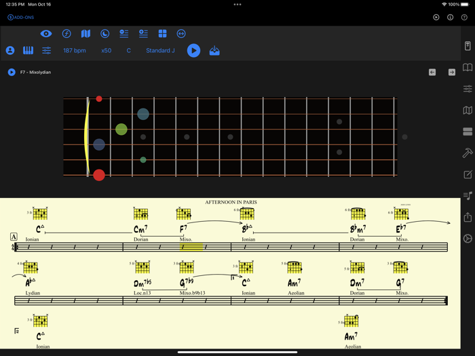
Task: Select the Eb7 chord symbol
Action: point(401,229)
